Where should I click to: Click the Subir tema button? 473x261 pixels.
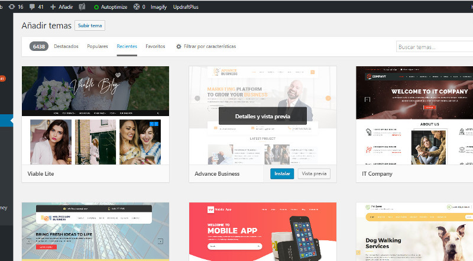(90, 25)
